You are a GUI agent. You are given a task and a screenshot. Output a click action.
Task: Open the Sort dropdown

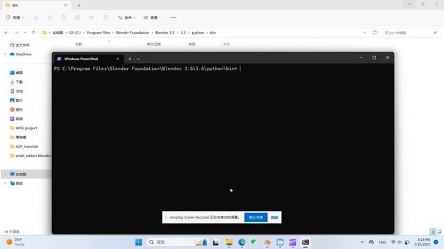126,17
